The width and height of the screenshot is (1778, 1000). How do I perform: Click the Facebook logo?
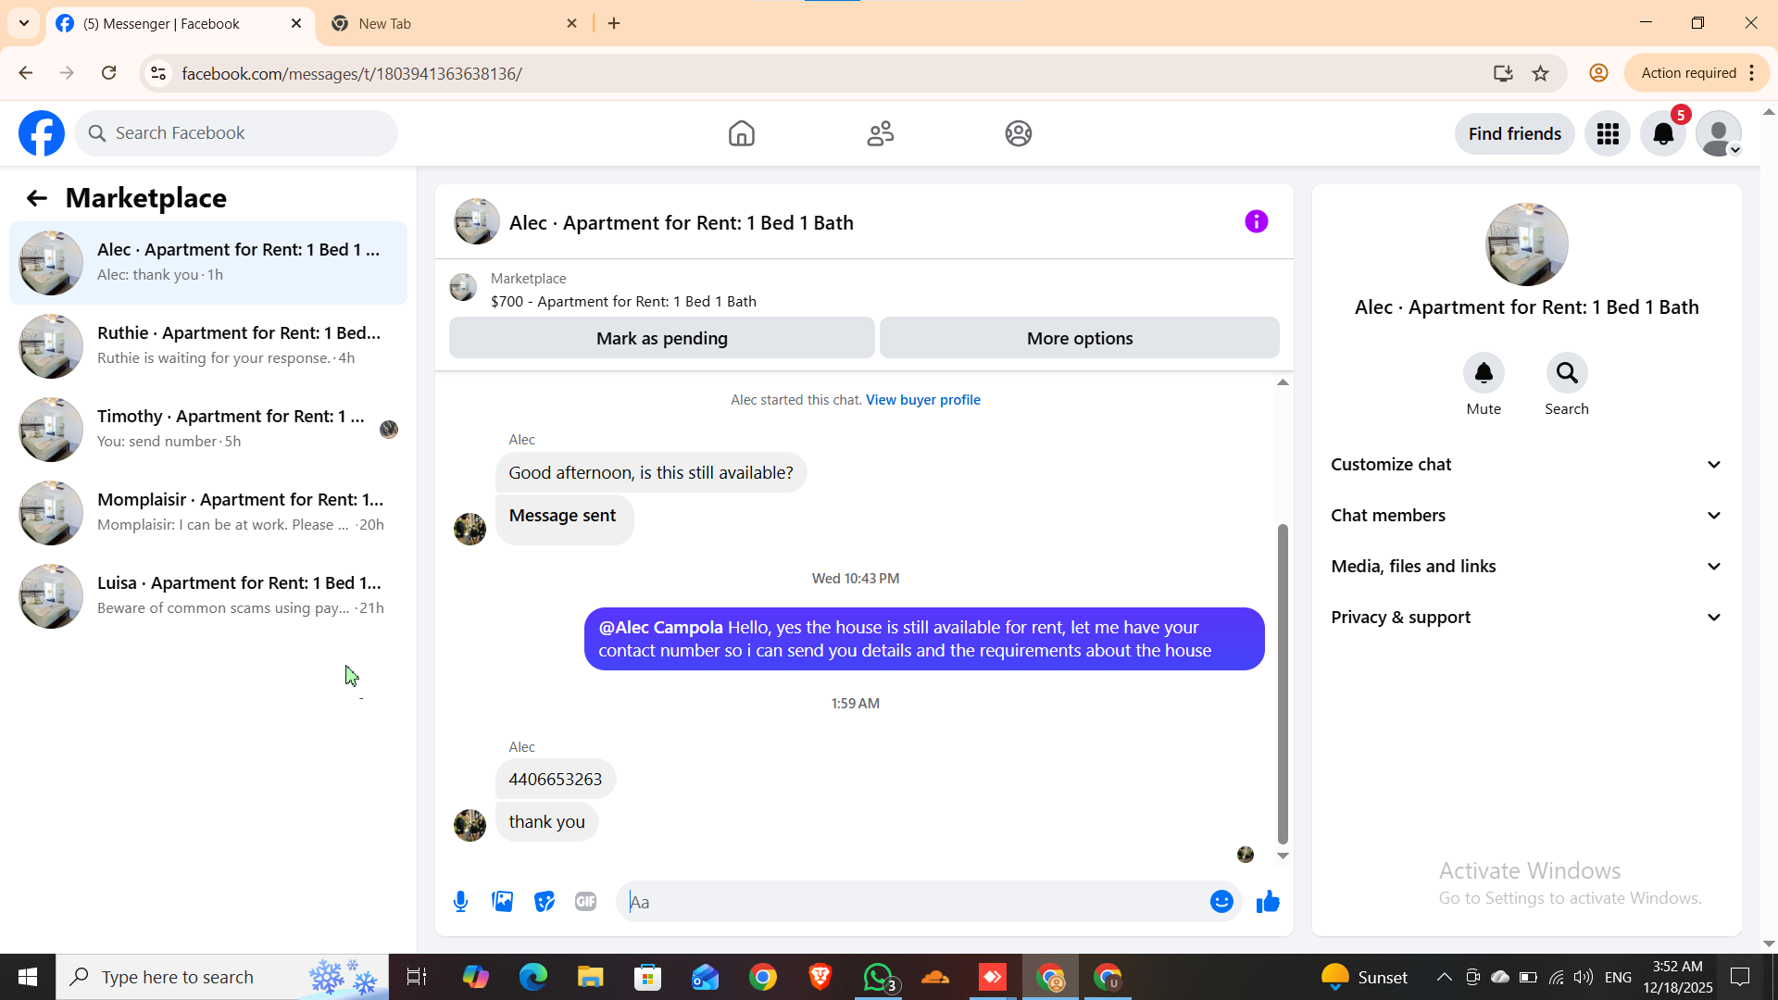pos(42,133)
